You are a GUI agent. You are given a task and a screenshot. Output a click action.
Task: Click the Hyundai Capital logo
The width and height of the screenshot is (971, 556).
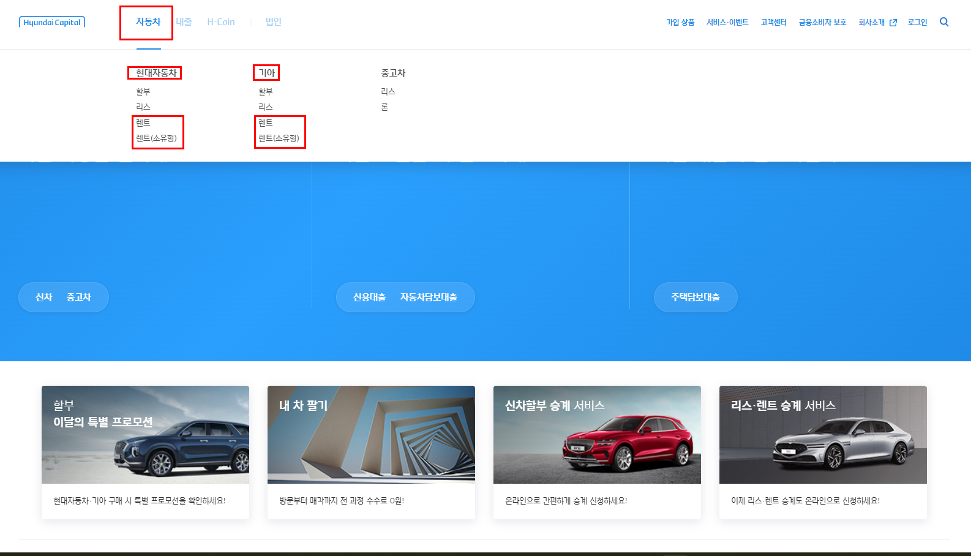[x=52, y=22]
